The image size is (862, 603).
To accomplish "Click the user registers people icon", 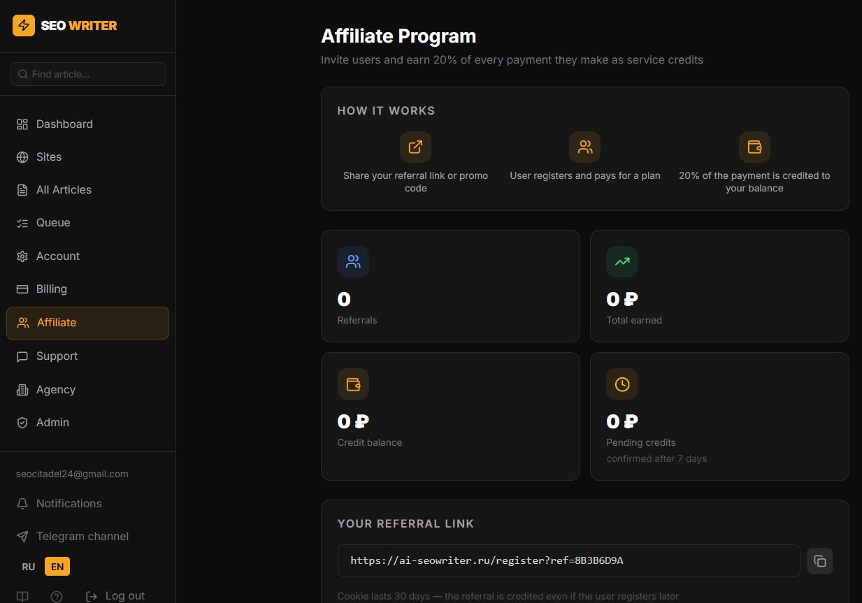I will click(x=585, y=147).
